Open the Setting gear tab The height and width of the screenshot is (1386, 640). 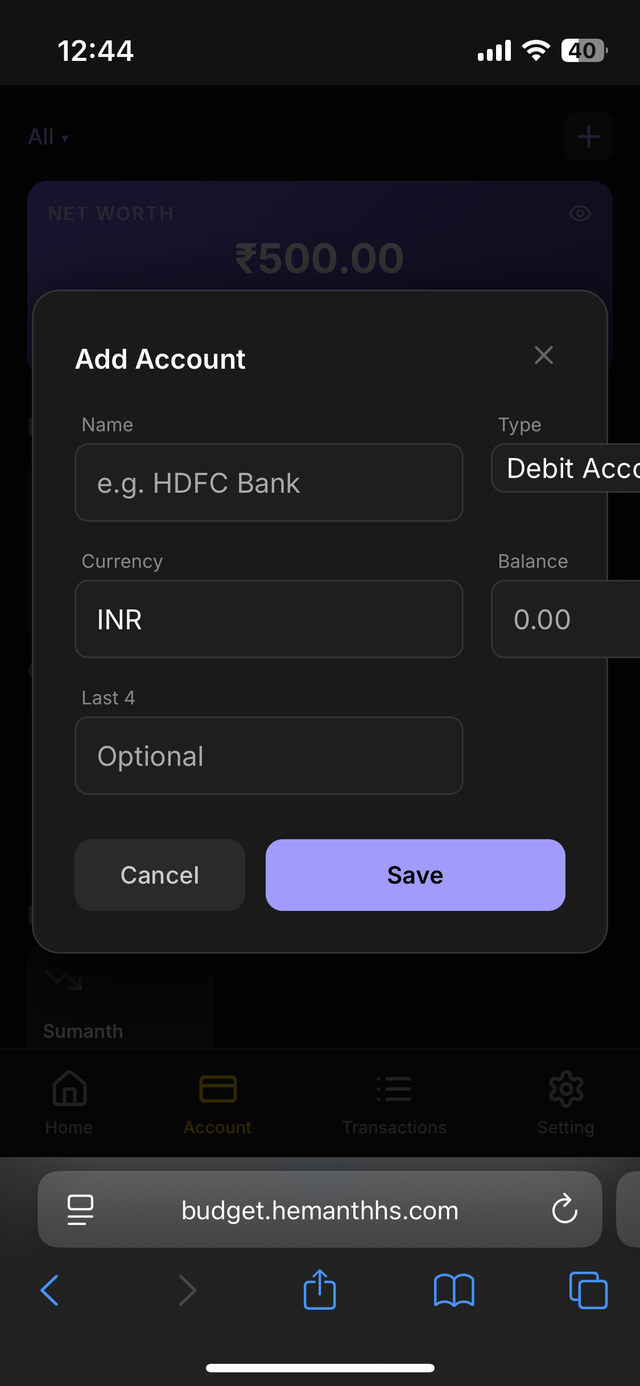click(565, 1103)
